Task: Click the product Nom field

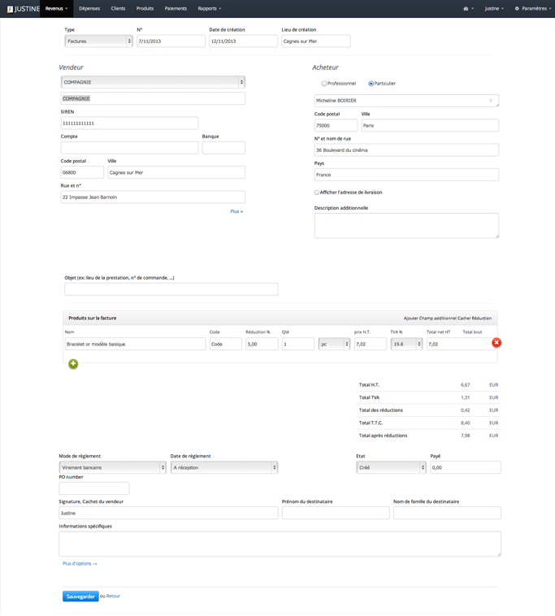Action: [x=135, y=344]
